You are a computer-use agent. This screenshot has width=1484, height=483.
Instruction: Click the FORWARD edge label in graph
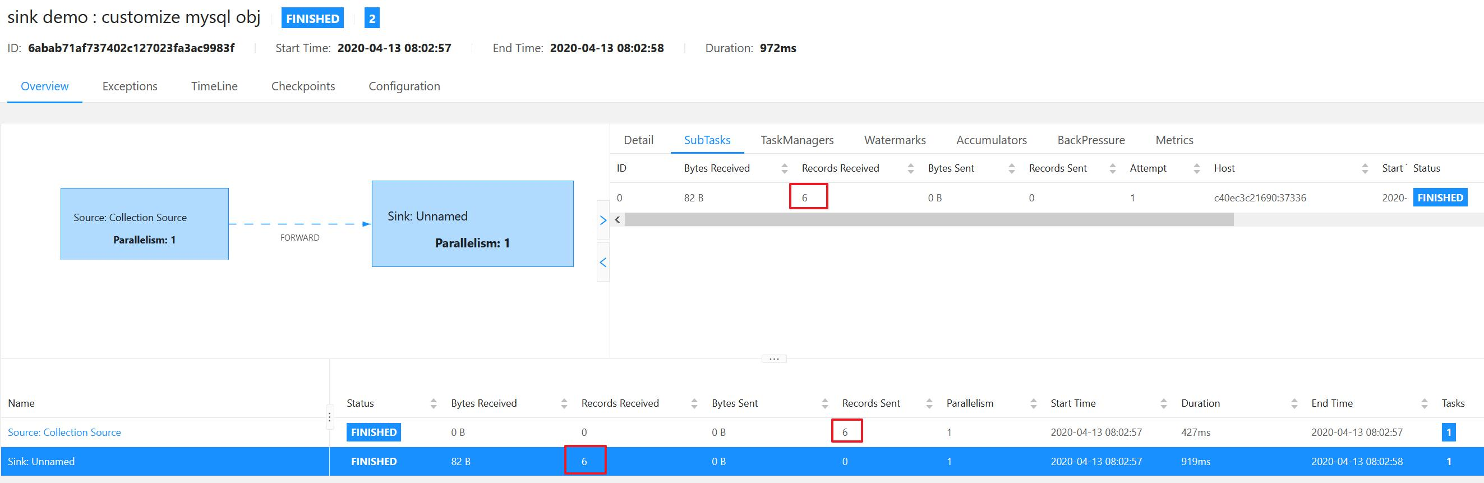(299, 237)
